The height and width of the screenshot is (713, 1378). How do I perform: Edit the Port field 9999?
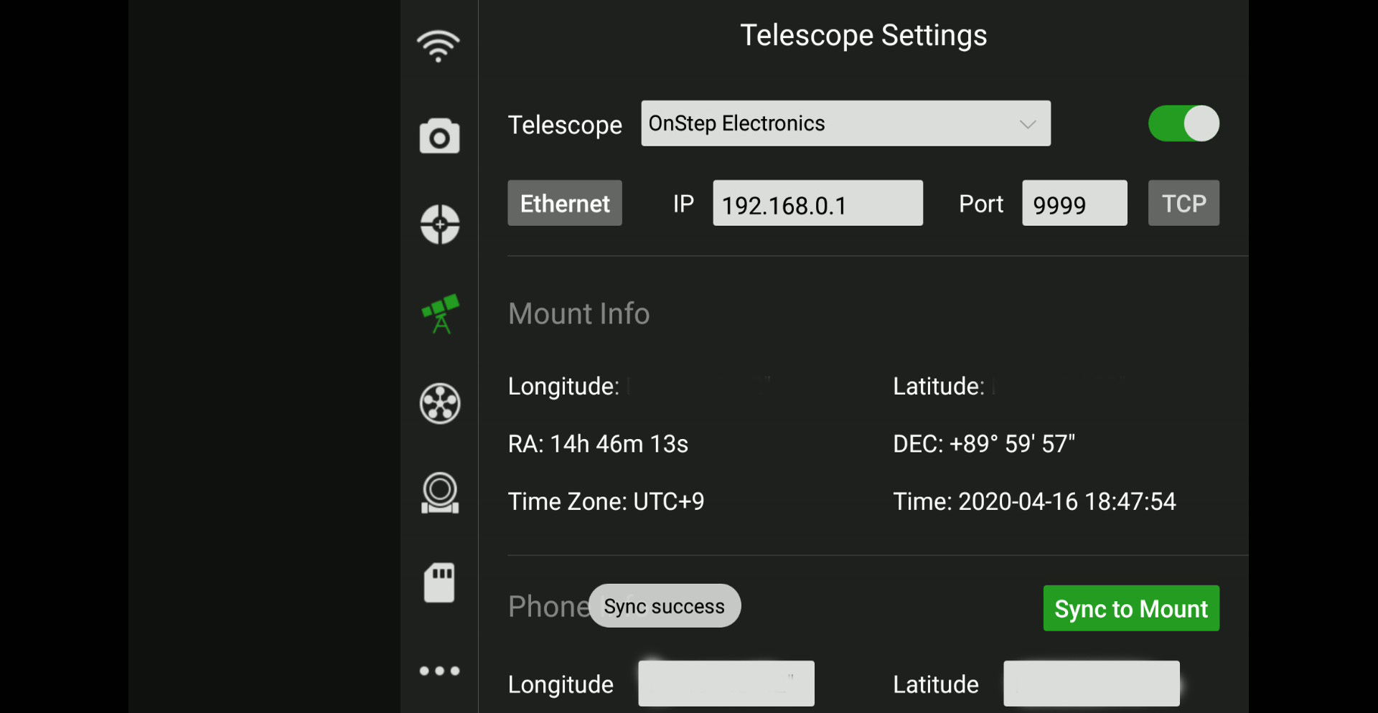click(x=1074, y=203)
